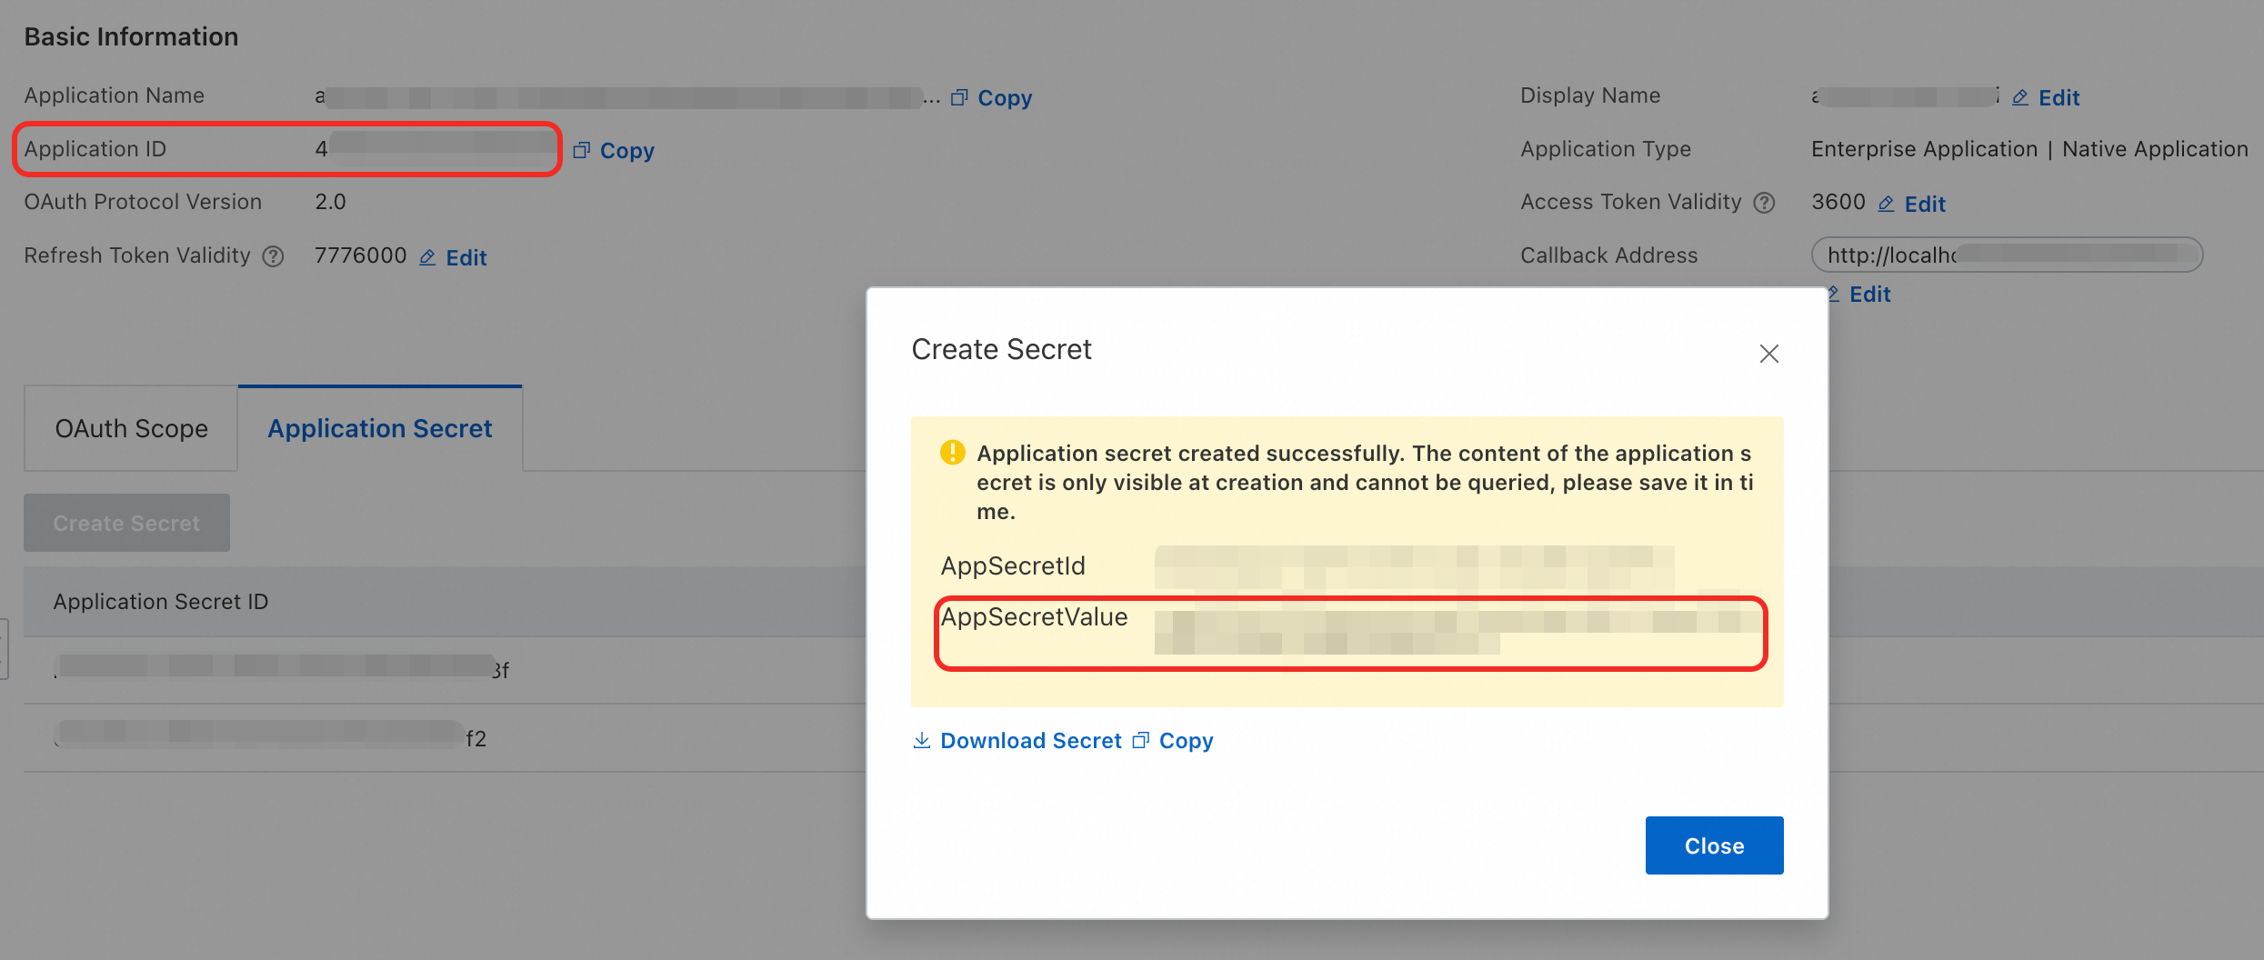The width and height of the screenshot is (2264, 960).
Task: Select the Application Secret tab
Action: [379, 428]
